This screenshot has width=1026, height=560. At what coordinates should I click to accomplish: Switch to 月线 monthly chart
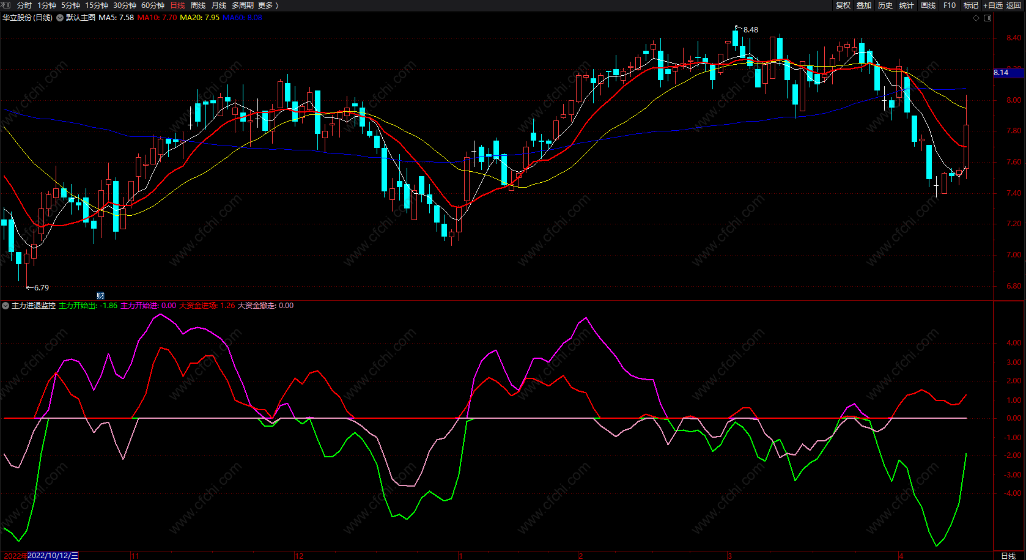click(219, 6)
